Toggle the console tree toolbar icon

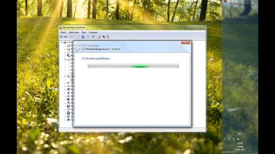(x=71, y=37)
